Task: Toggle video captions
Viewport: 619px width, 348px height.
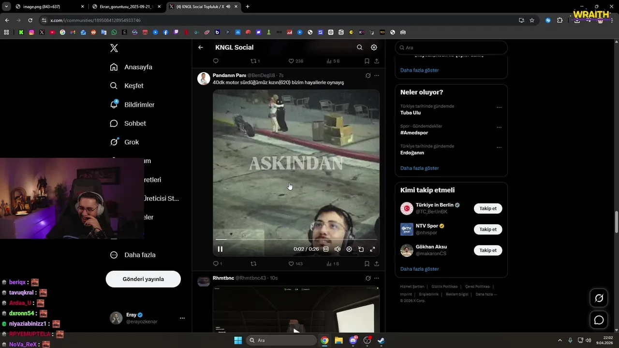Action: coord(326,249)
